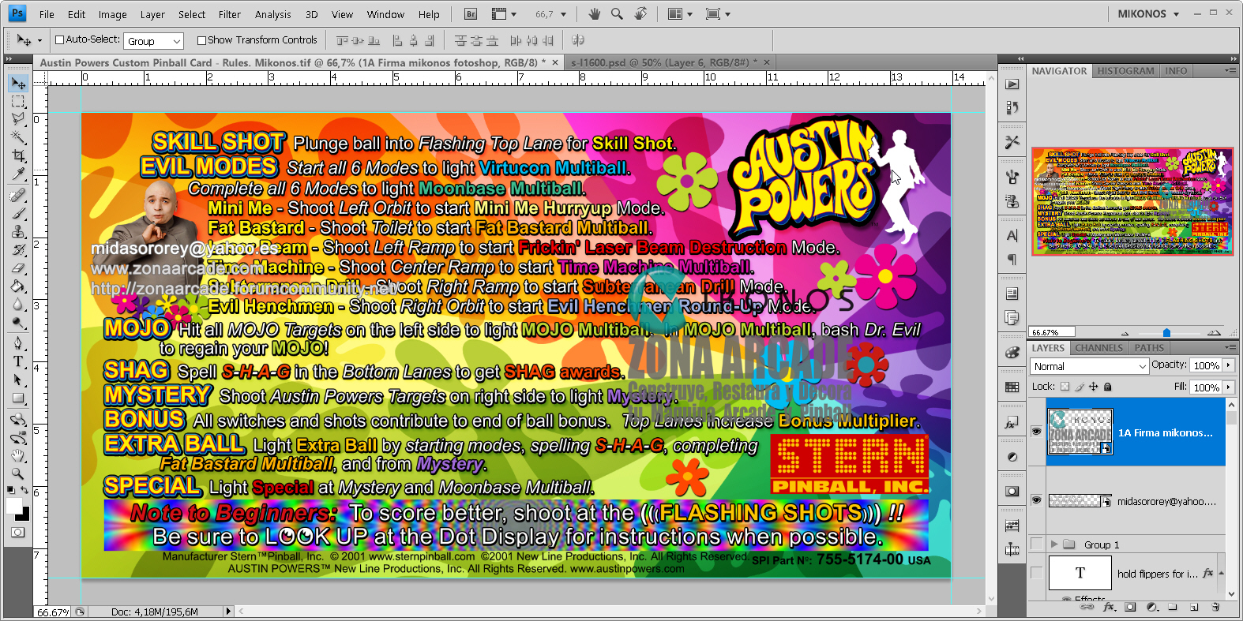
Task: Expand the Group 1 folder
Action: (x=1054, y=544)
